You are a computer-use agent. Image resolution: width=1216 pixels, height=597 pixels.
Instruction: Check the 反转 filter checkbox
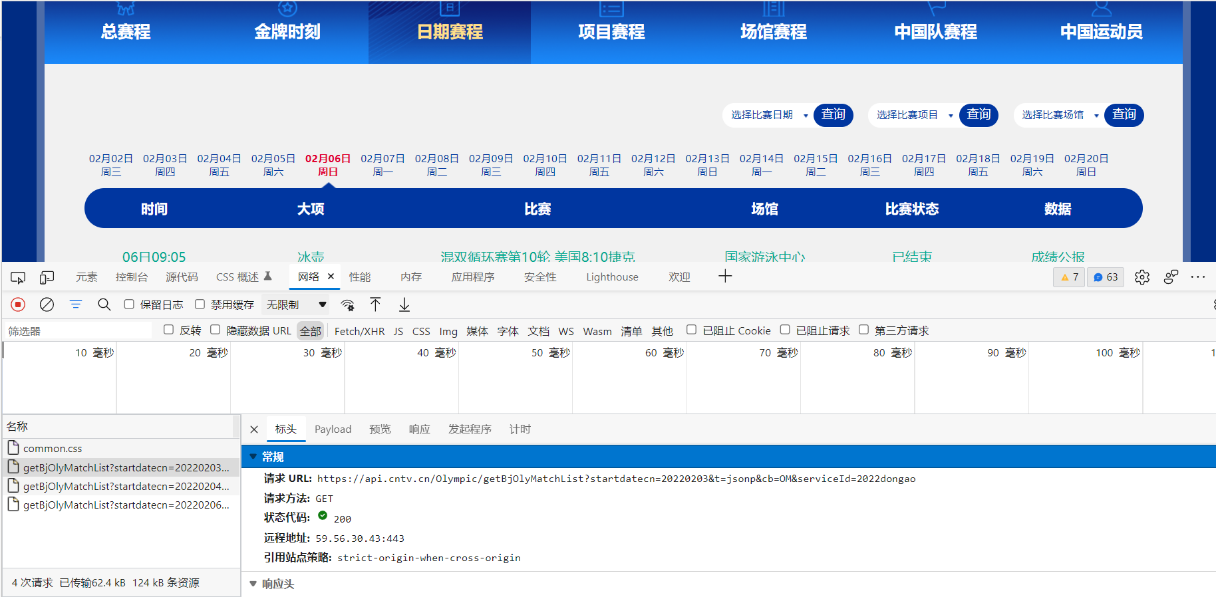tap(168, 330)
